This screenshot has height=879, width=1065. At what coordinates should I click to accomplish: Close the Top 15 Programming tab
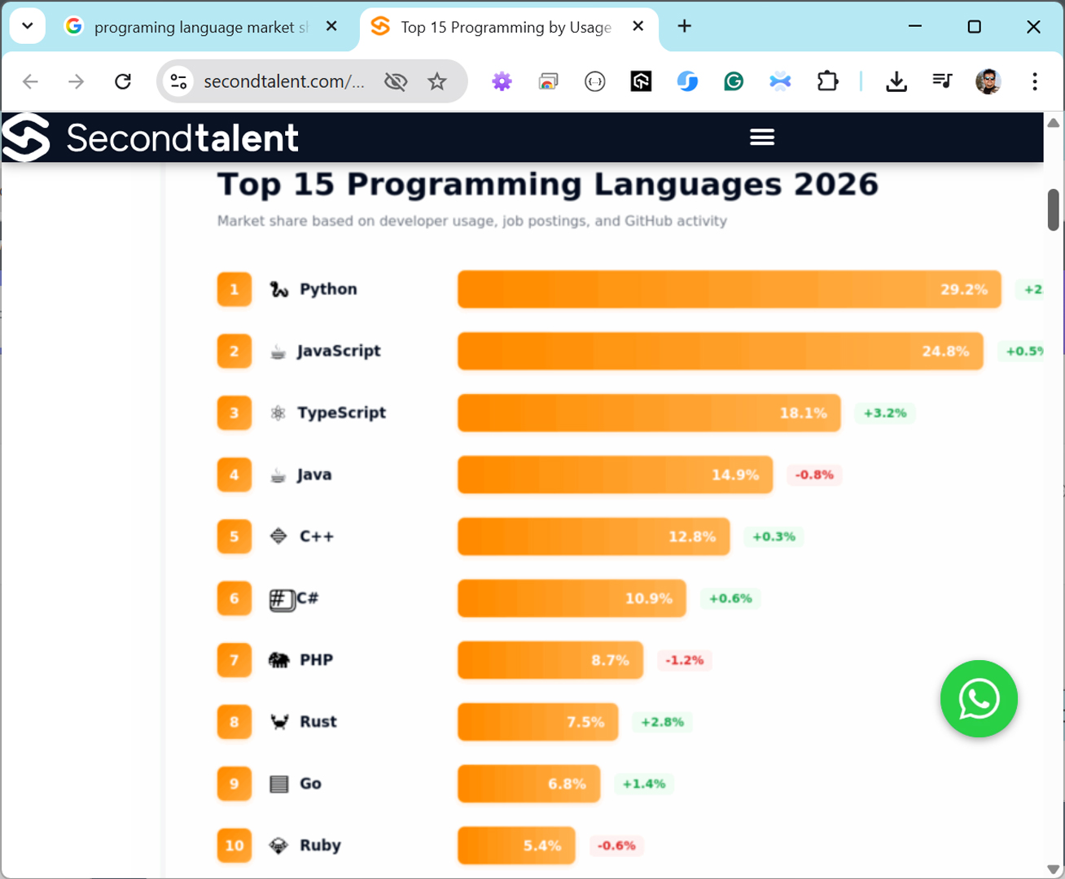tap(638, 27)
